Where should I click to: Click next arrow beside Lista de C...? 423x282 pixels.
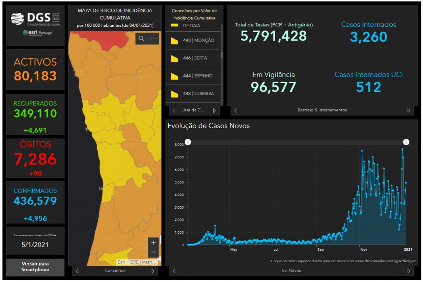tap(214, 110)
